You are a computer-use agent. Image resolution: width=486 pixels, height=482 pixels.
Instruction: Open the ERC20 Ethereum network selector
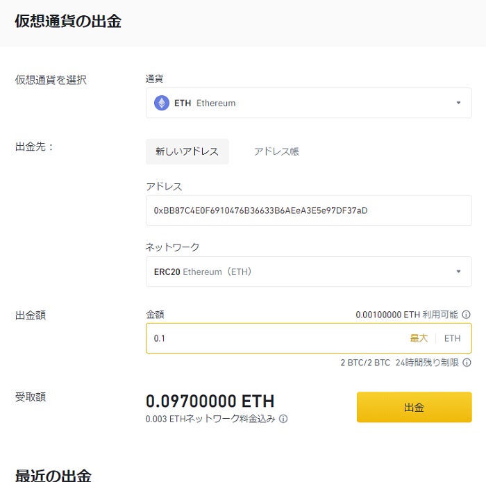(x=309, y=272)
